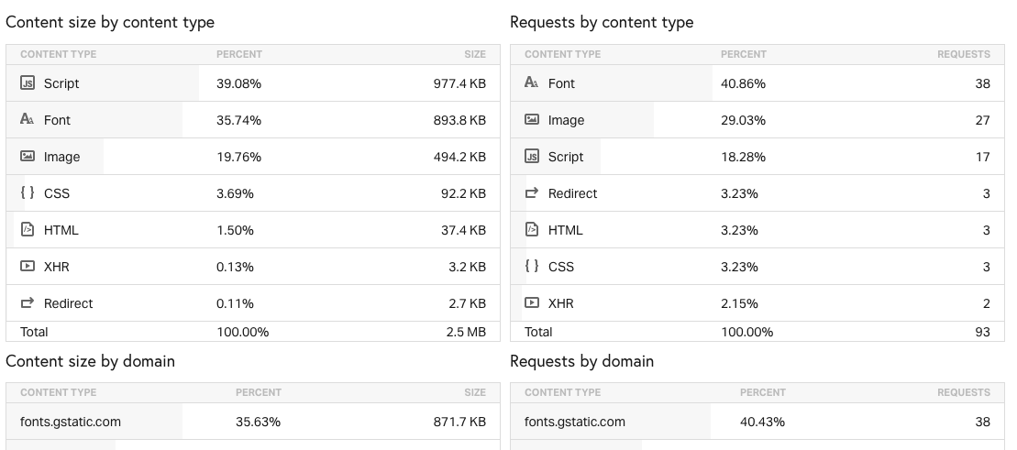Click the Script icon in requests table

[532, 157]
